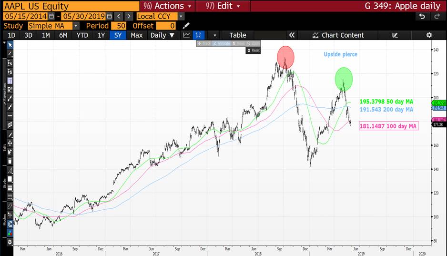
Task: Click the RGB color circles mode icon
Action: 10,233
